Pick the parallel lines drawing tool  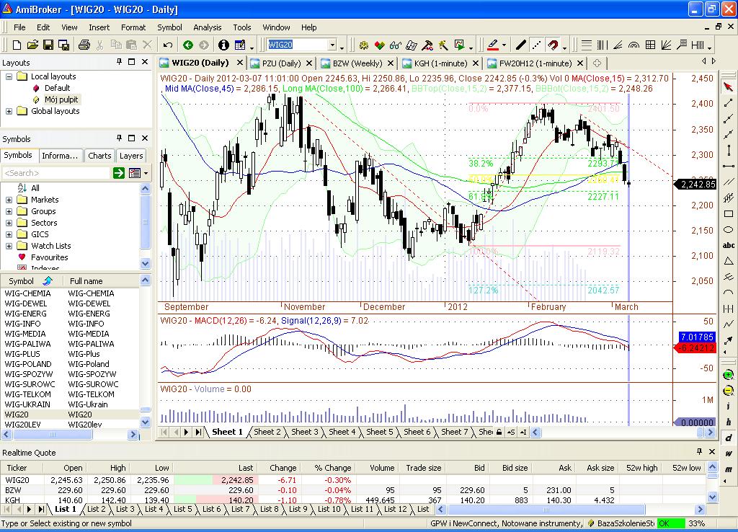click(x=728, y=182)
